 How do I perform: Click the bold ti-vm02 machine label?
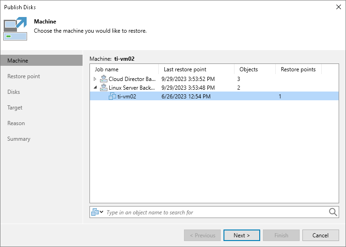click(x=124, y=59)
